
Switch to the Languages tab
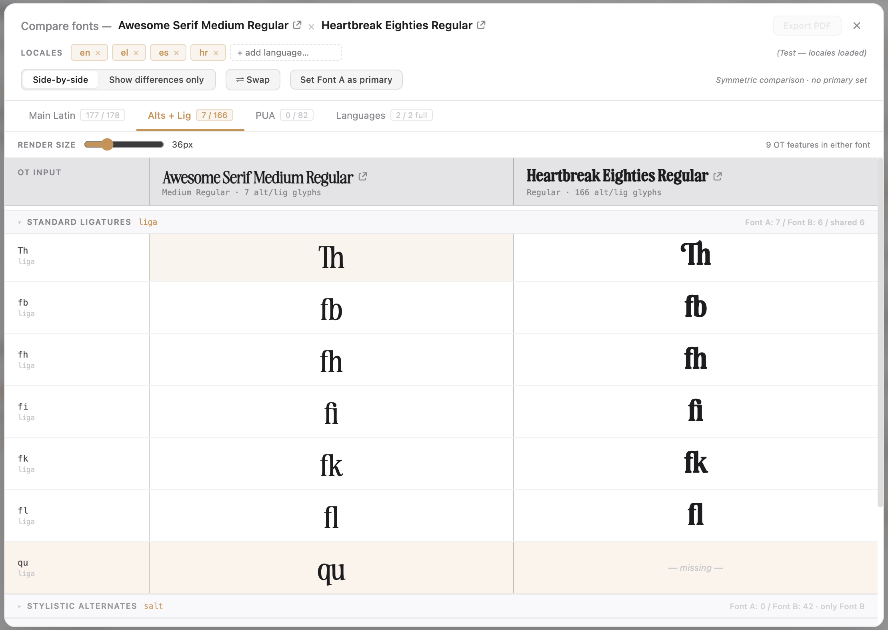384,115
